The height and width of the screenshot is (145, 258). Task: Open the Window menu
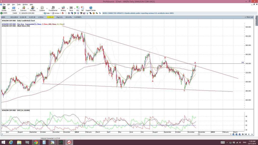click(x=25, y=5)
